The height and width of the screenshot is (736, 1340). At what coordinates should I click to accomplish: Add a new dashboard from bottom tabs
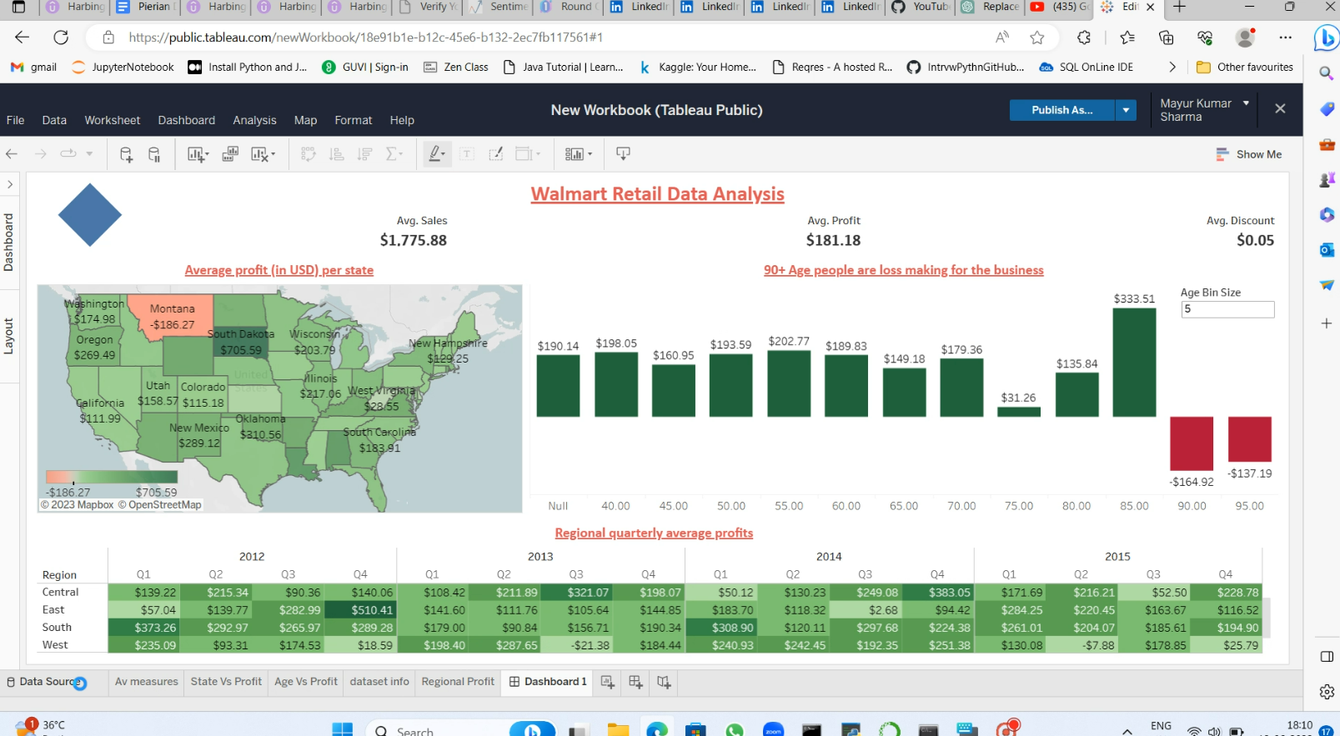coord(635,682)
